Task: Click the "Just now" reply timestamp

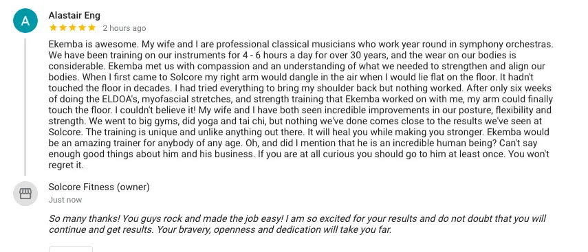Action: (x=65, y=200)
